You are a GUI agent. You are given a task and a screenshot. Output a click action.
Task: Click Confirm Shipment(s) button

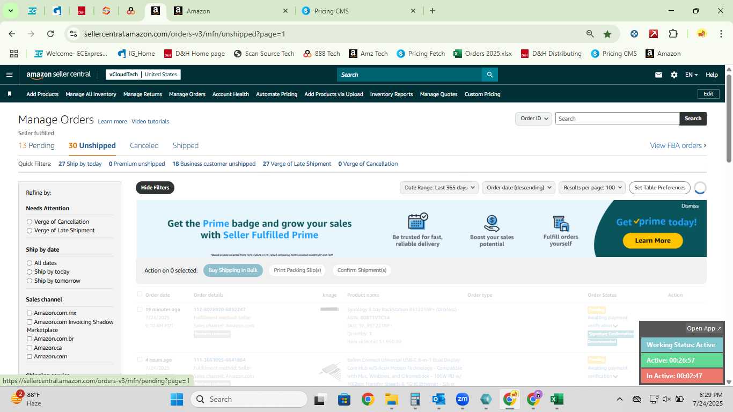(x=362, y=270)
